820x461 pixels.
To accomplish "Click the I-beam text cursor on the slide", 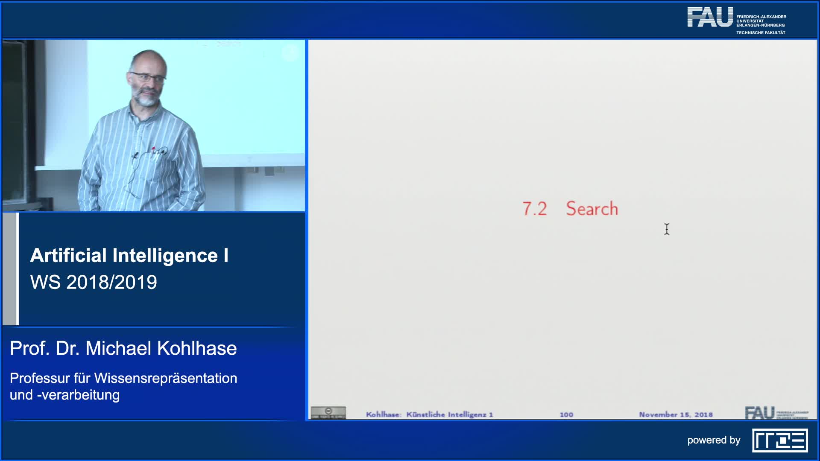I will click(x=667, y=229).
